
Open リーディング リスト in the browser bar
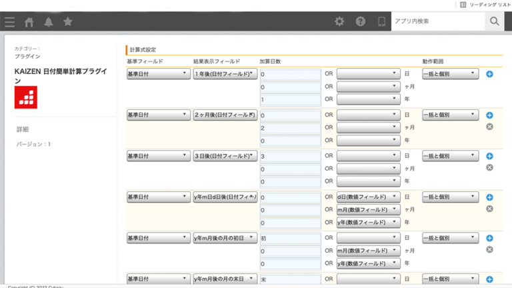pos(485,5)
